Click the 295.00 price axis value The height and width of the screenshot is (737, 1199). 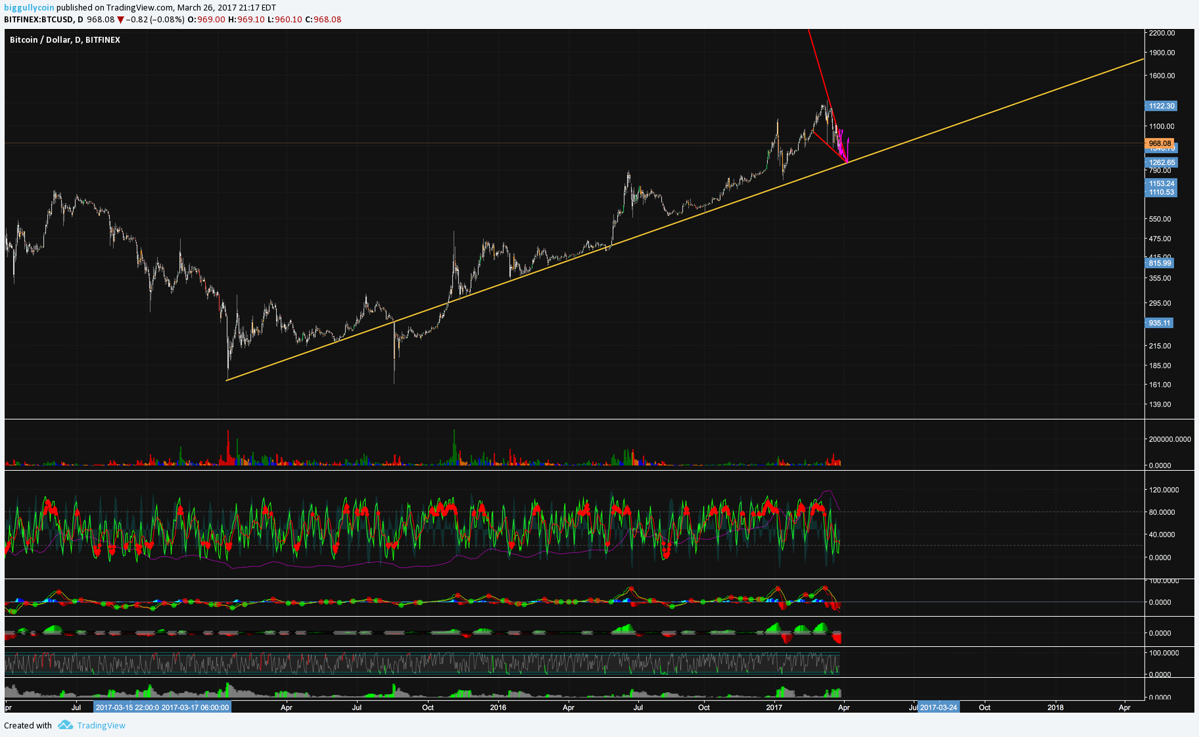pos(1160,303)
